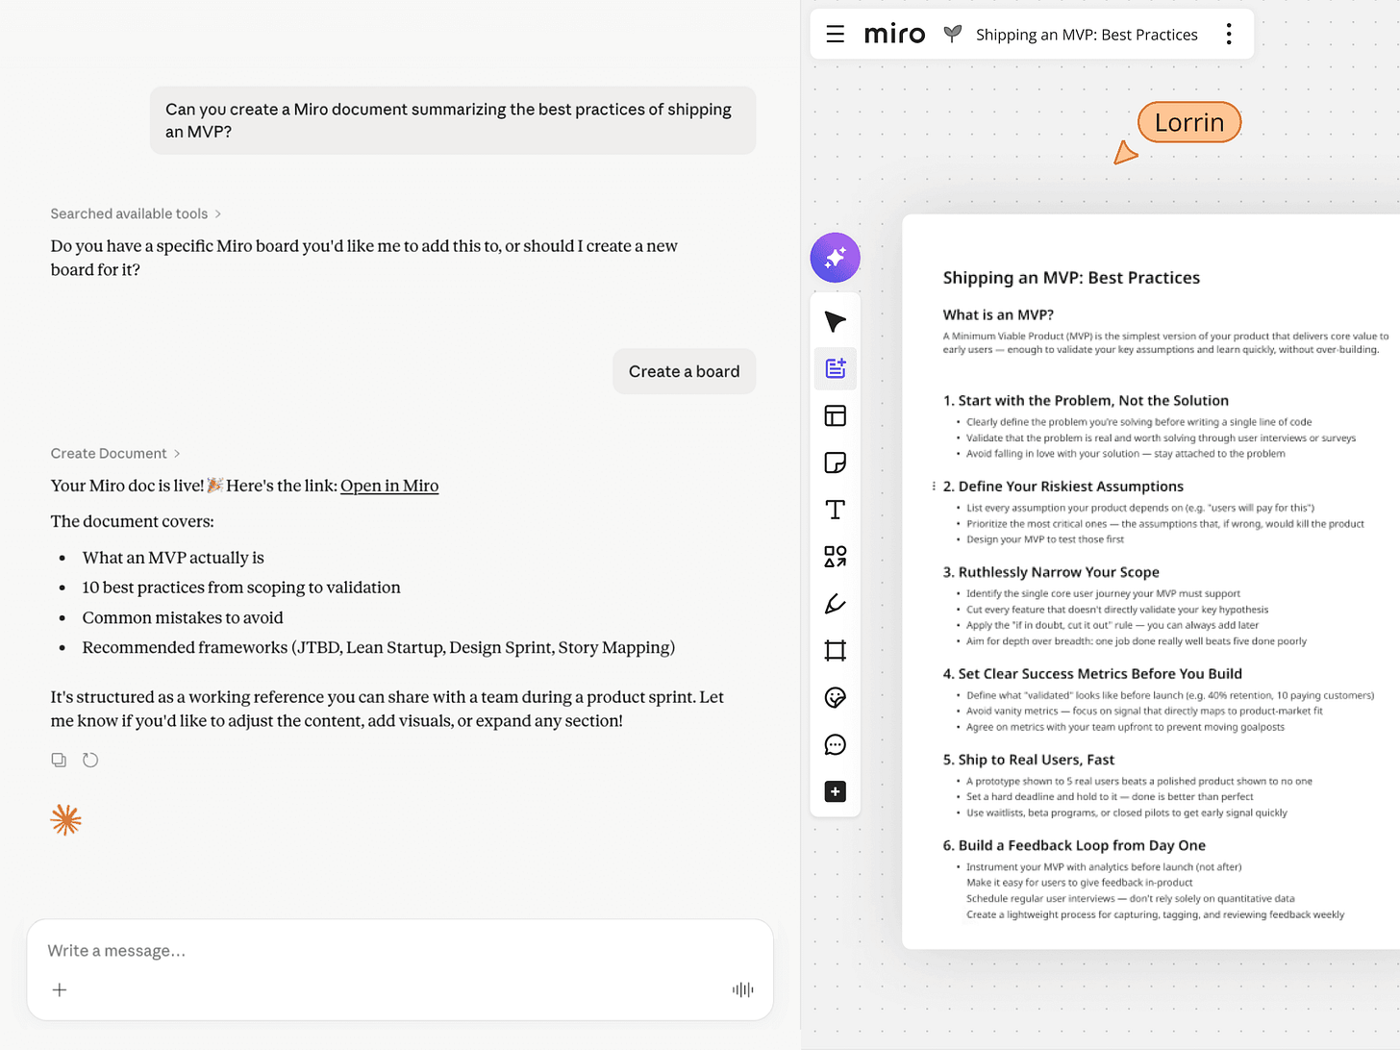Click the 'The document covers:' line in chat
Viewport: 1400px width, 1050px height.
click(133, 521)
